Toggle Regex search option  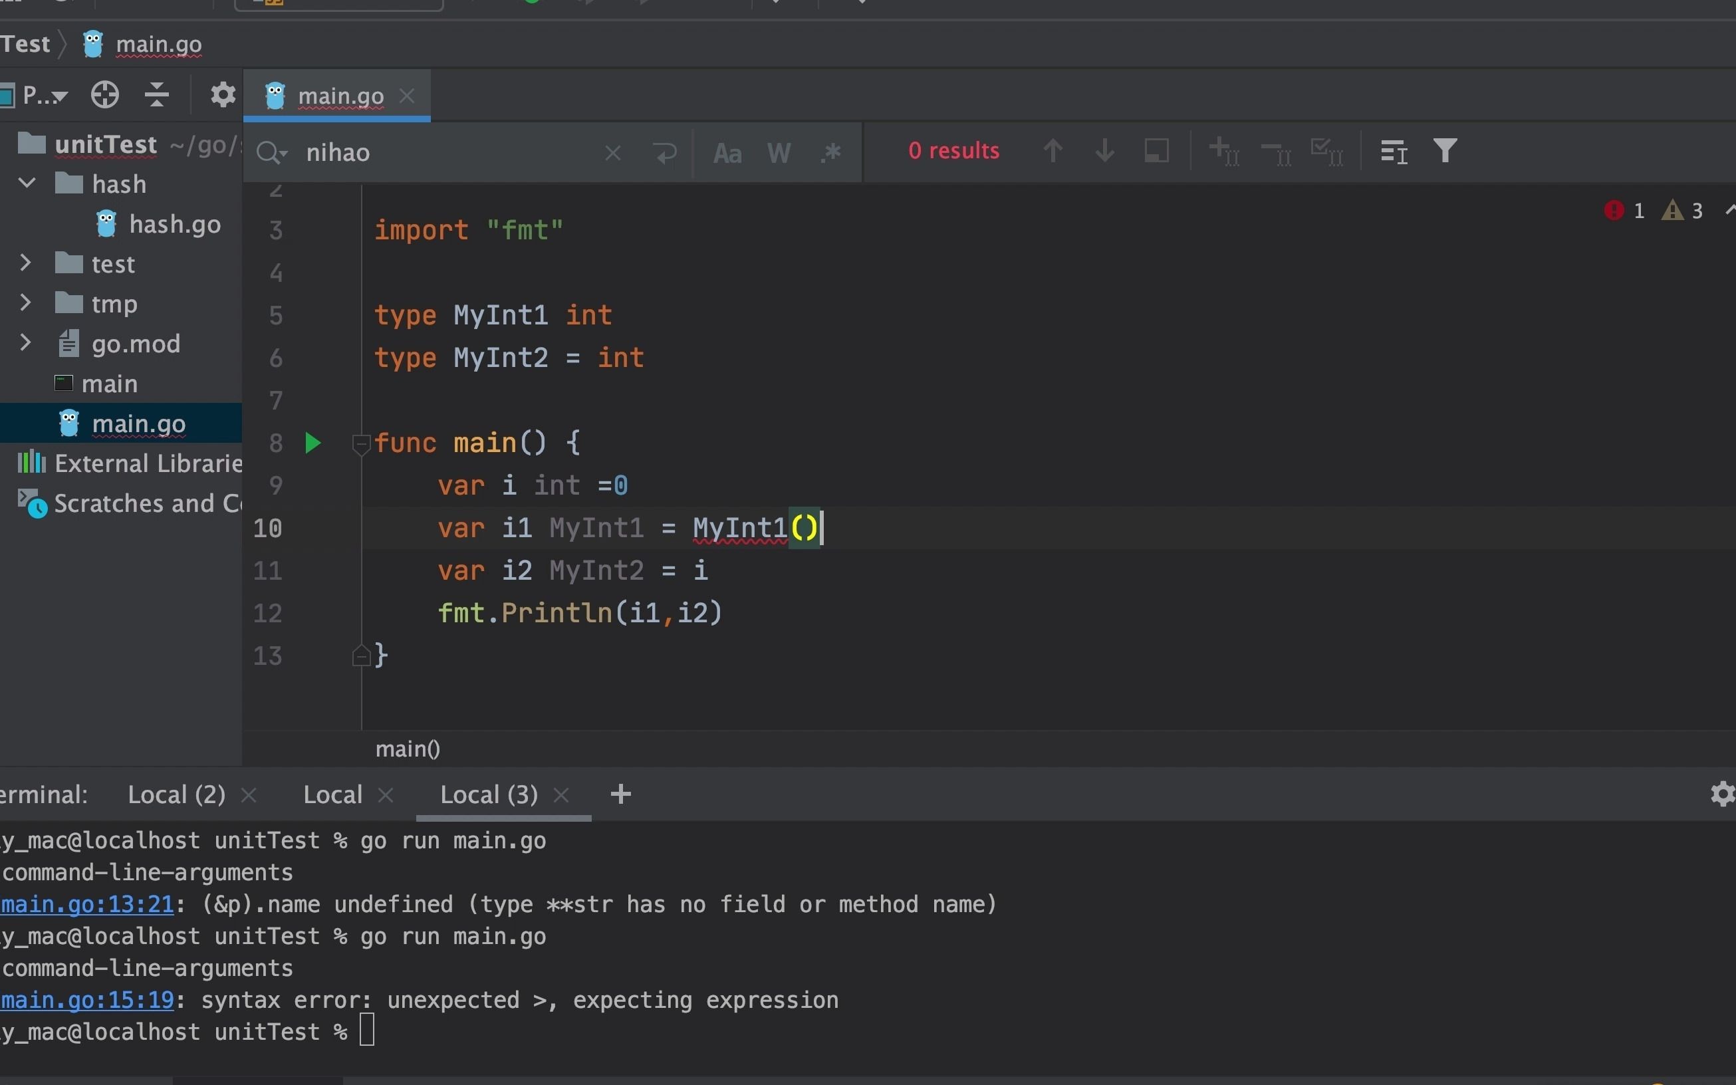click(830, 153)
